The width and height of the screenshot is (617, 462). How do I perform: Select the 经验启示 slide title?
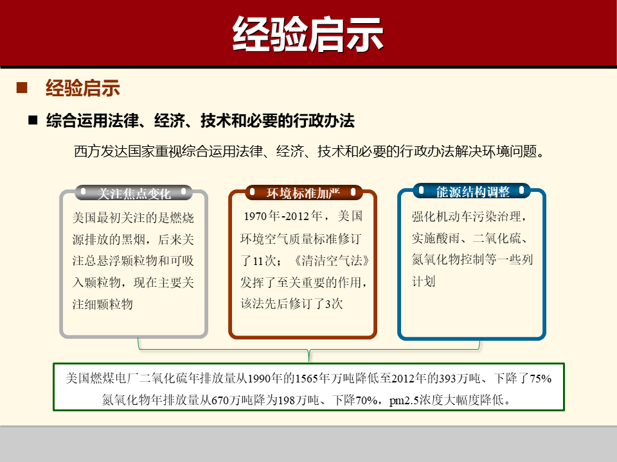click(x=308, y=32)
